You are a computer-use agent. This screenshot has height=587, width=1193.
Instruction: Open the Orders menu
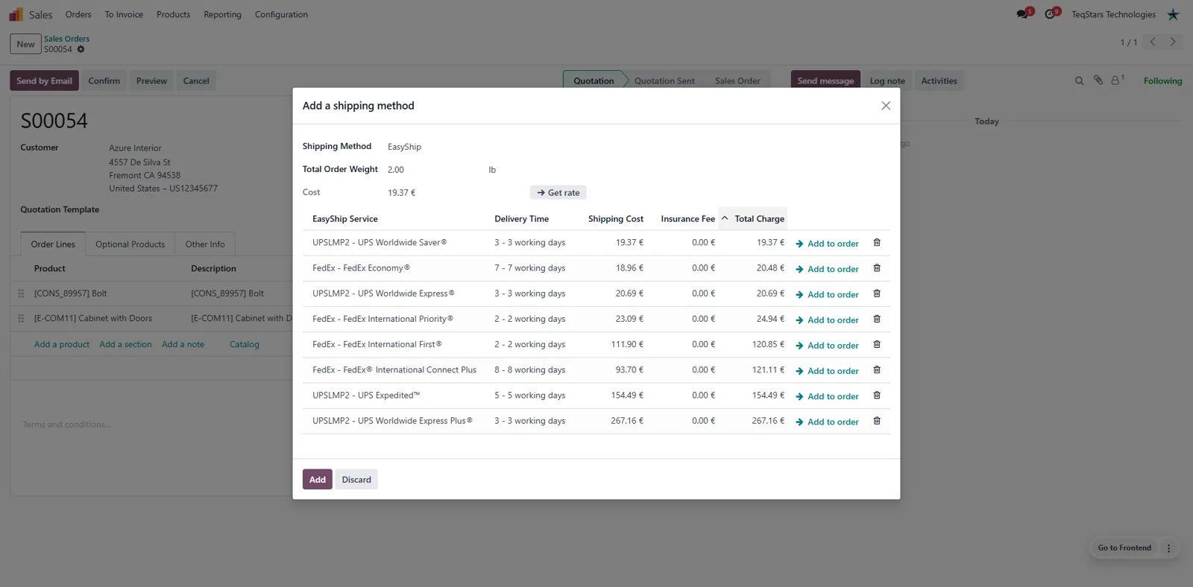pyautogui.click(x=78, y=14)
